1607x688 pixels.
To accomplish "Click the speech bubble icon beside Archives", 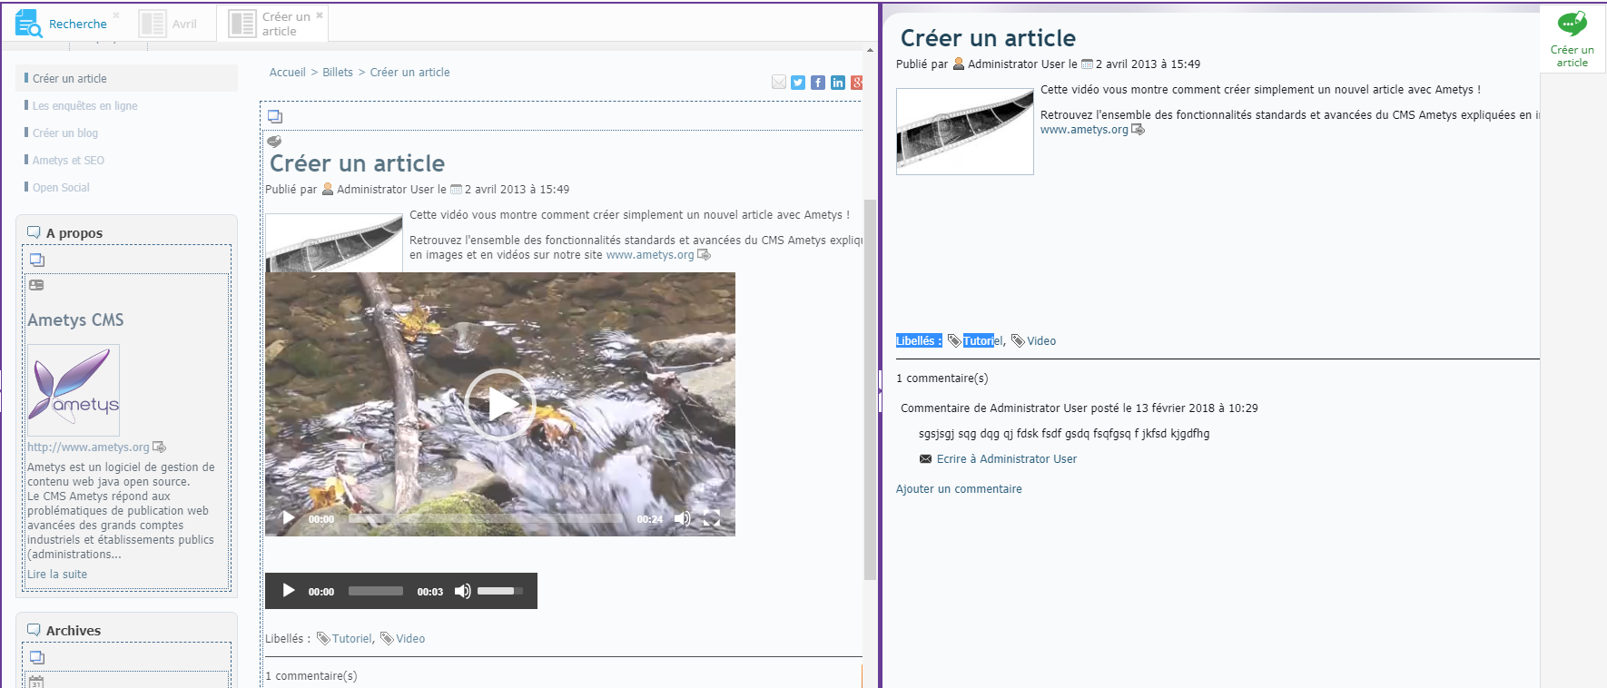I will [x=34, y=630].
